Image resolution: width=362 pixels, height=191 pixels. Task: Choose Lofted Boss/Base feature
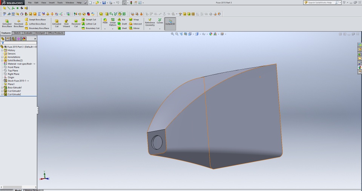point(35,24)
